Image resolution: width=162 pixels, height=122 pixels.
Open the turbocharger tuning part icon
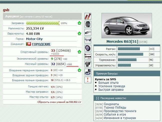88,64
